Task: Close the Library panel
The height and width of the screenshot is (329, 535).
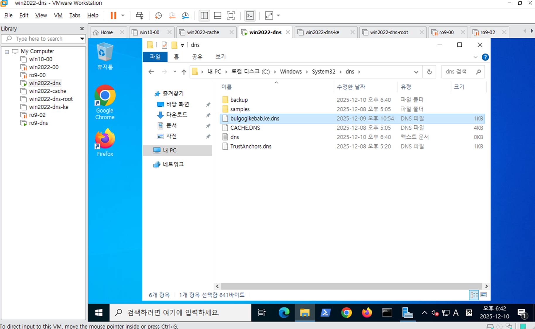Action: 82,29
